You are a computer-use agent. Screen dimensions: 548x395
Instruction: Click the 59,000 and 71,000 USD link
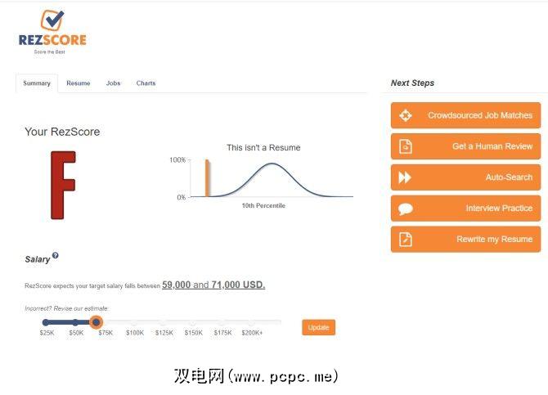point(213,285)
